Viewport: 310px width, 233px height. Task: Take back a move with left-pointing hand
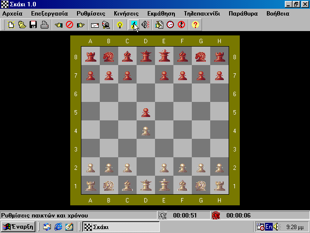59,25
